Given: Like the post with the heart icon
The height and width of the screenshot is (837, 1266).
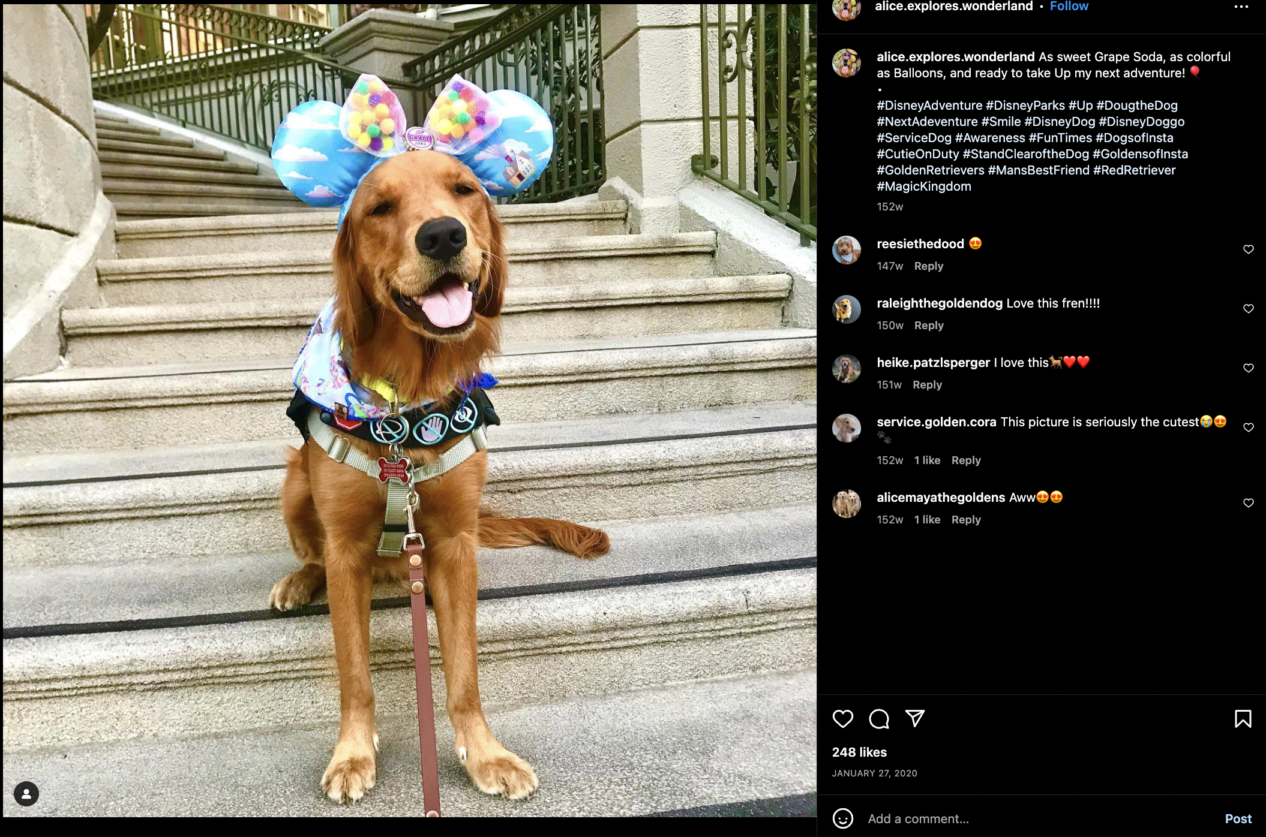Looking at the screenshot, I should (842, 718).
